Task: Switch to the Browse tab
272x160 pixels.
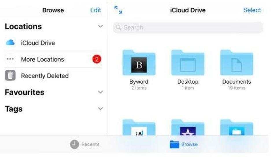Action: pyautogui.click(x=184, y=144)
